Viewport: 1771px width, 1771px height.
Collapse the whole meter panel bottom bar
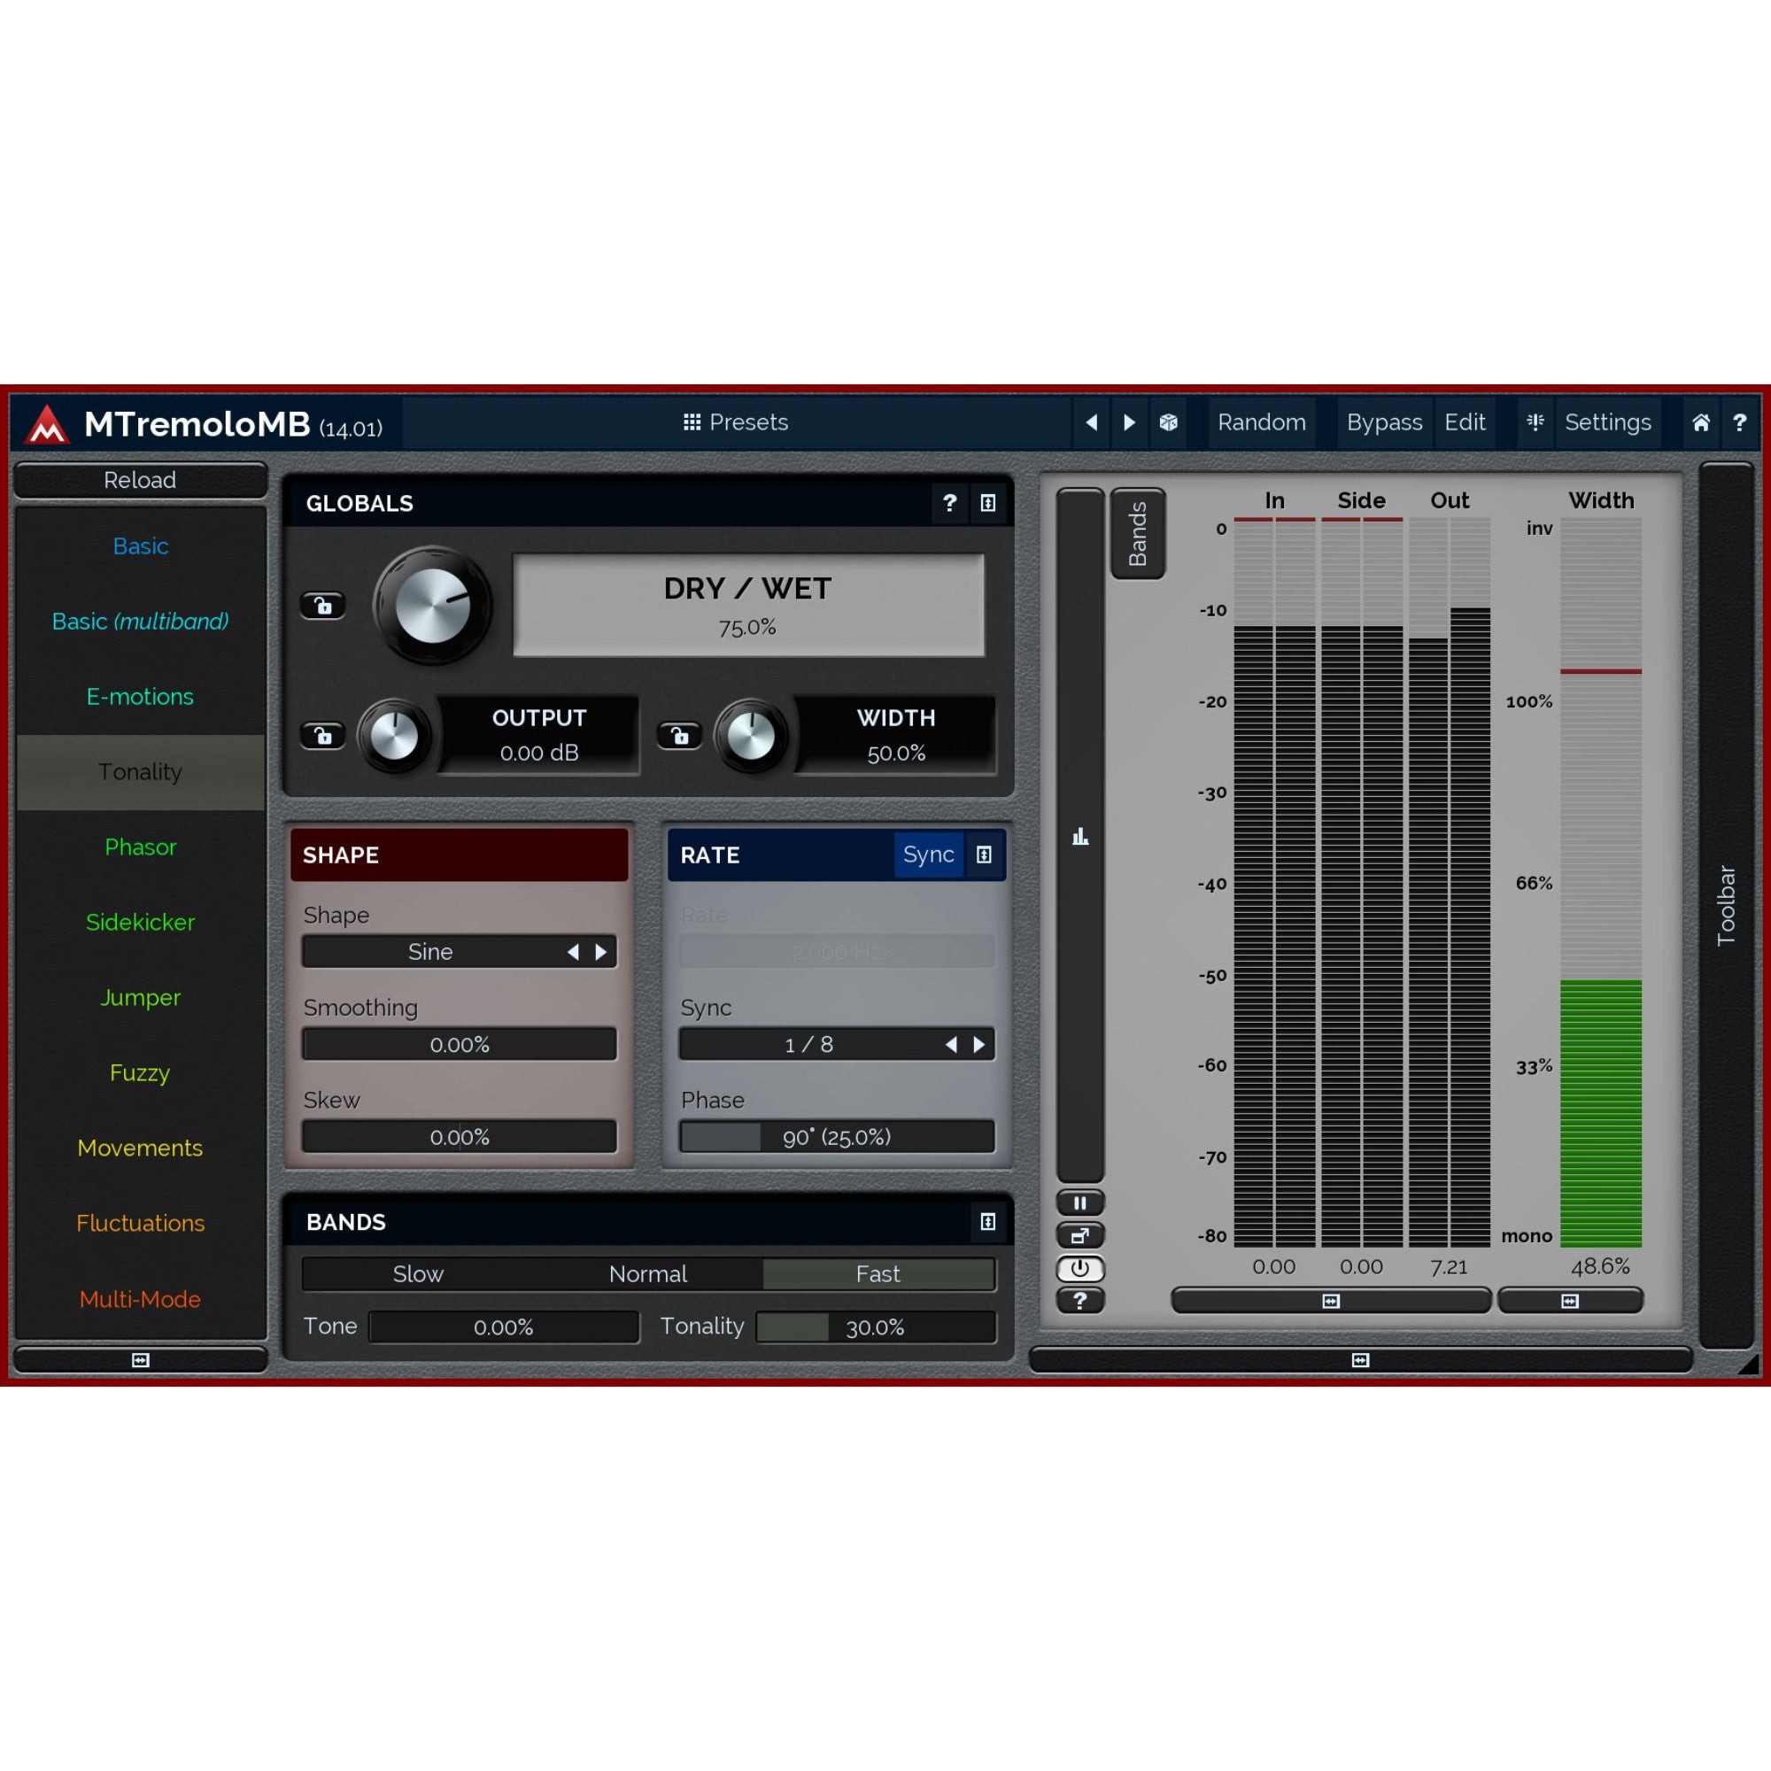(1360, 1360)
